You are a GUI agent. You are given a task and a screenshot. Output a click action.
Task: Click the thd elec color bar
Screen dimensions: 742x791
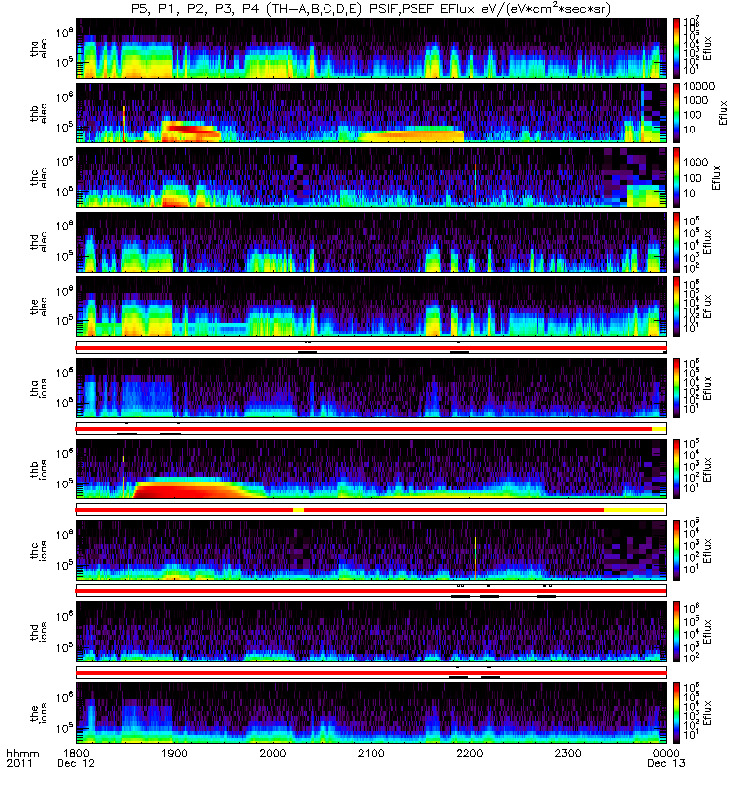pos(676,241)
